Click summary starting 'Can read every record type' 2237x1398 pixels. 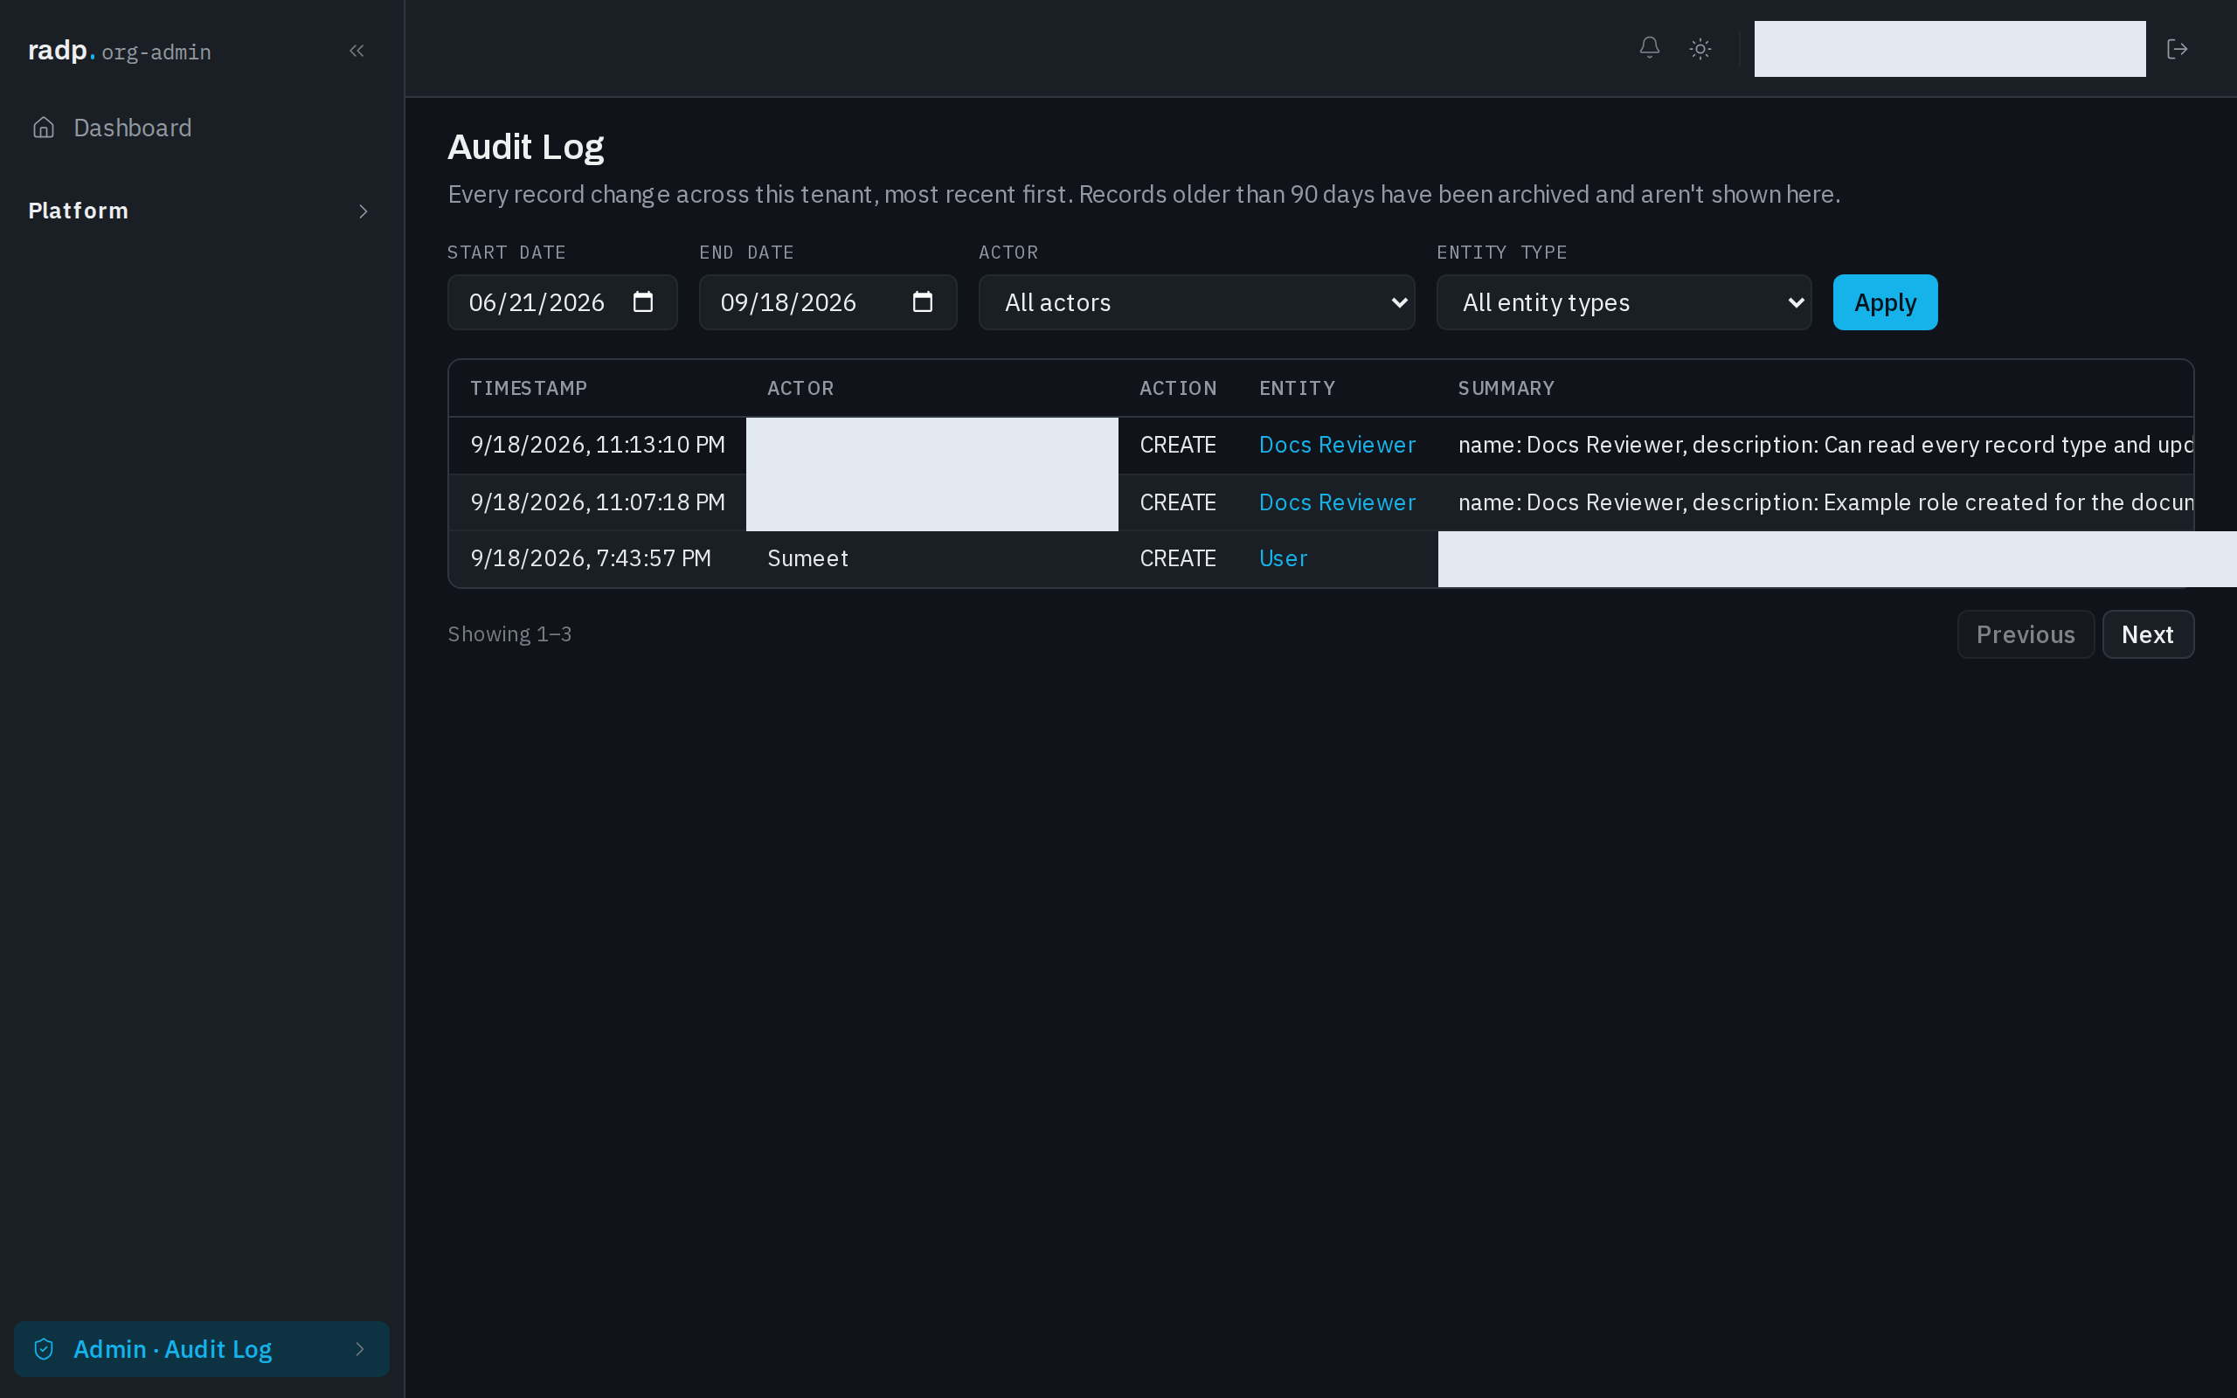click(x=1825, y=445)
